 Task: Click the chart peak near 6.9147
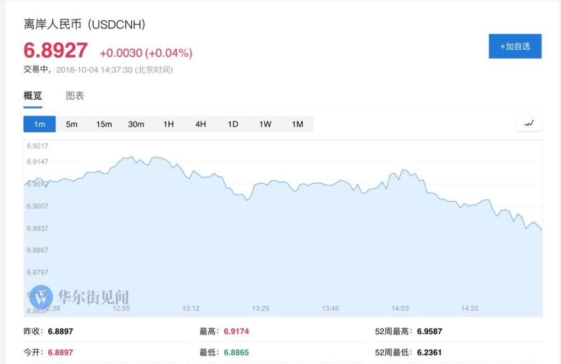[132, 156]
